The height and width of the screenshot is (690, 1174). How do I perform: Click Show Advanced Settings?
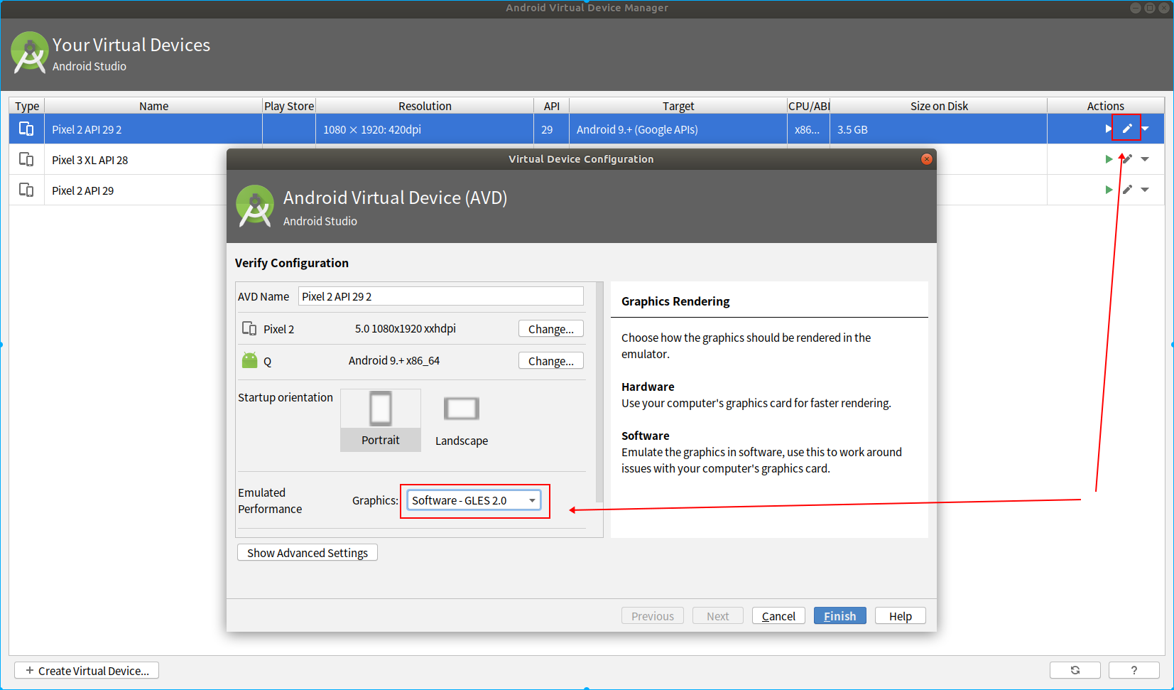(x=308, y=552)
